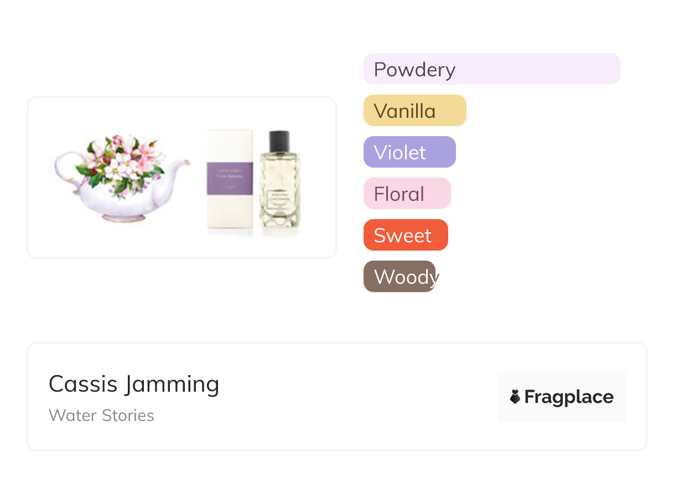The width and height of the screenshot is (674, 478).
Task: Click the Fragplace bottle logo icon
Action: pos(515,397)
